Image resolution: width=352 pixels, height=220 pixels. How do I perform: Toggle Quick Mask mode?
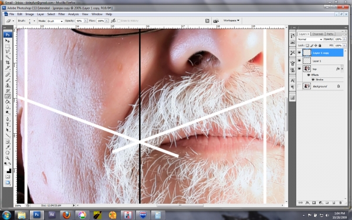(8, 177)
